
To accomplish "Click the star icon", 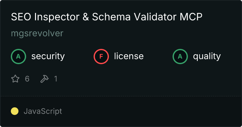I will click(15, 79).
